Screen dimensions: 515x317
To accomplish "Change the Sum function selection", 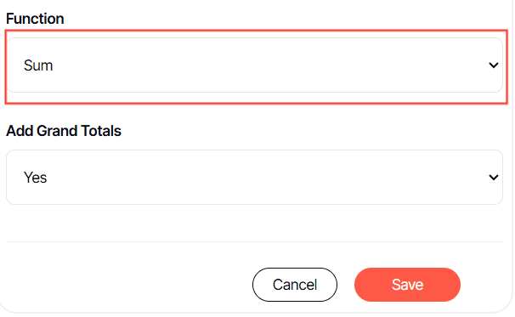I will pyautogui.click(x=255, y=65).
